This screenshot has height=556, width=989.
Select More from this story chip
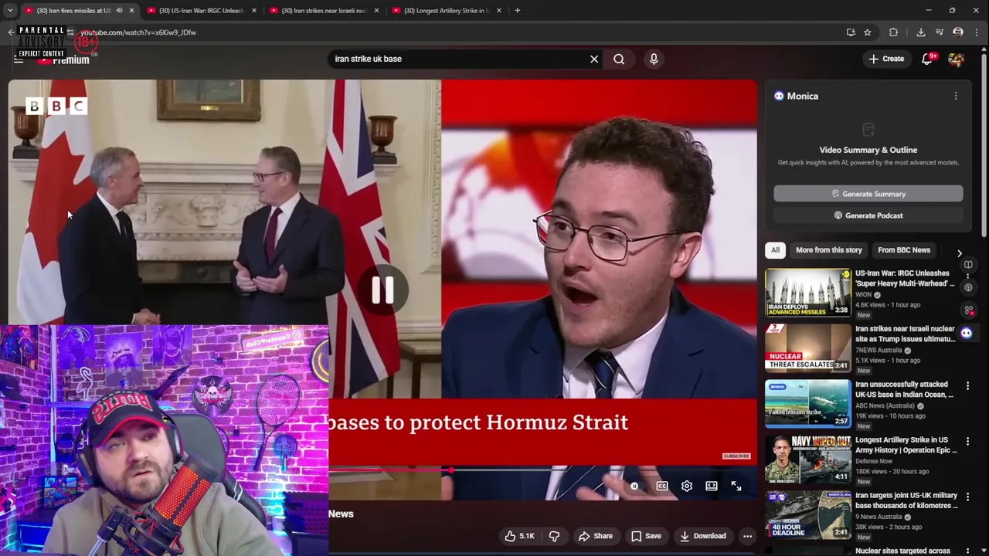[829, 250]
